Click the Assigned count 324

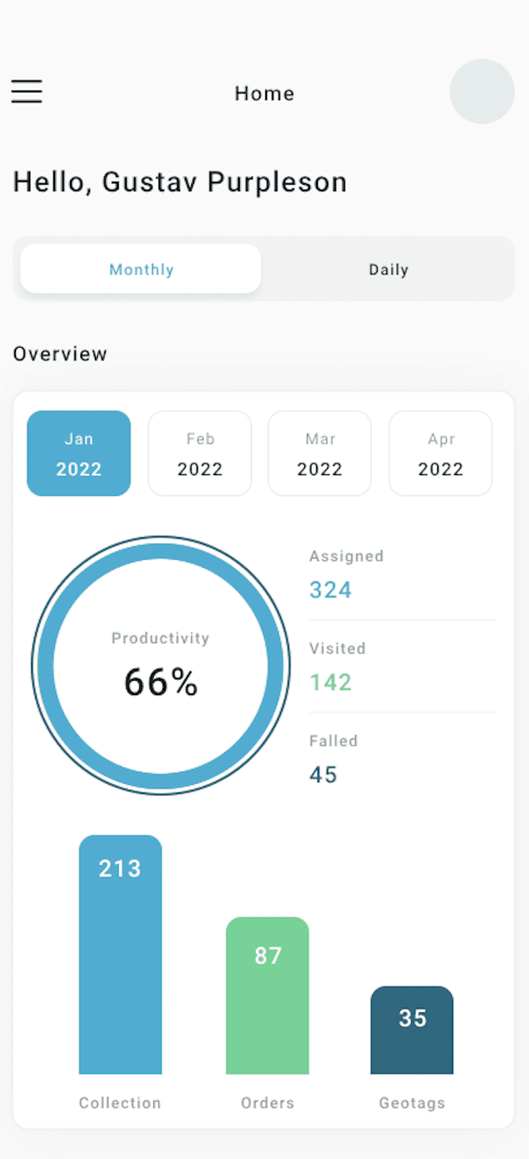coord(331,590)
